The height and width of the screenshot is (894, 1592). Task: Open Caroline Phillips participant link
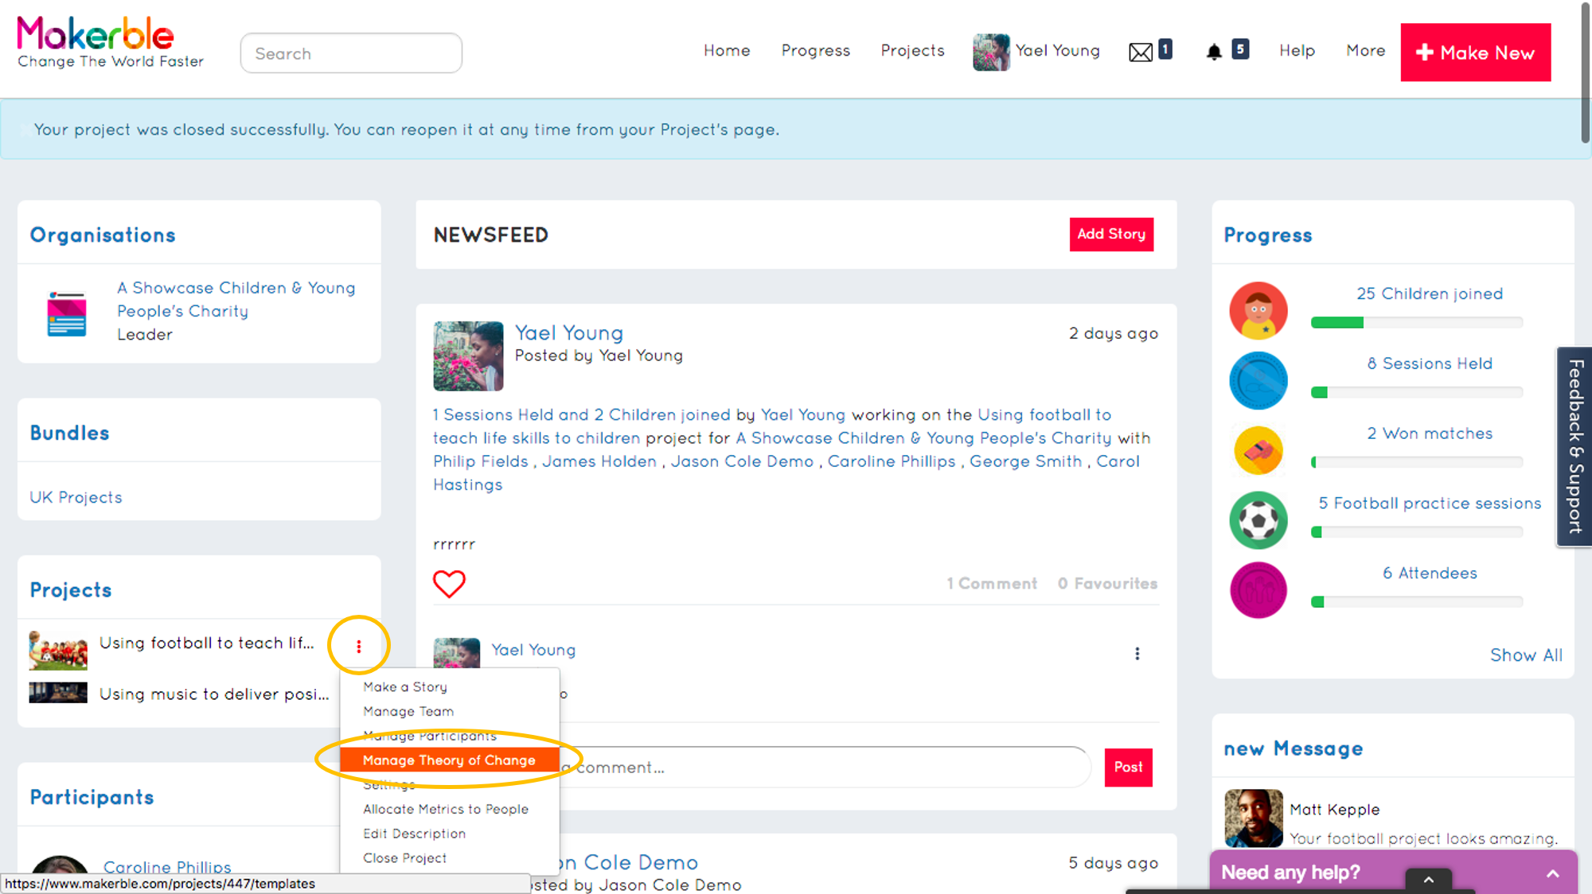[167, 867]
